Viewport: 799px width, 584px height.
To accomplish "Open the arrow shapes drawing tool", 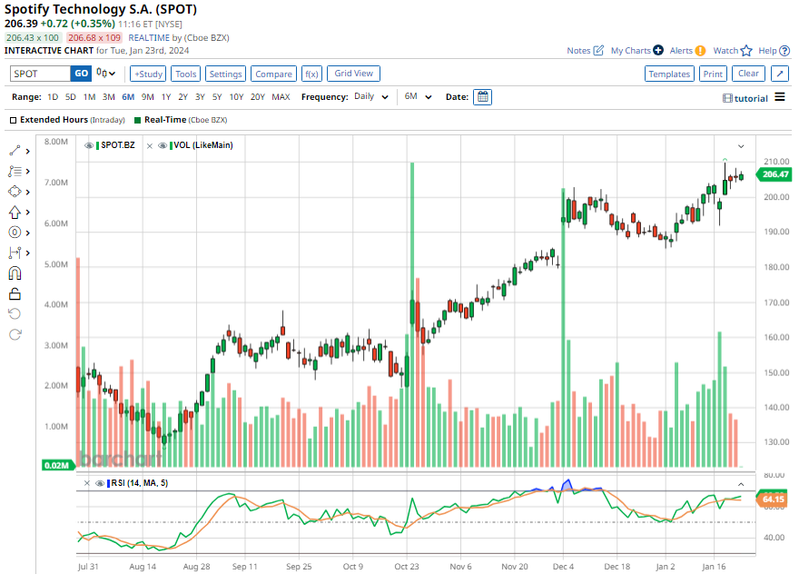I will click(15, 213).
